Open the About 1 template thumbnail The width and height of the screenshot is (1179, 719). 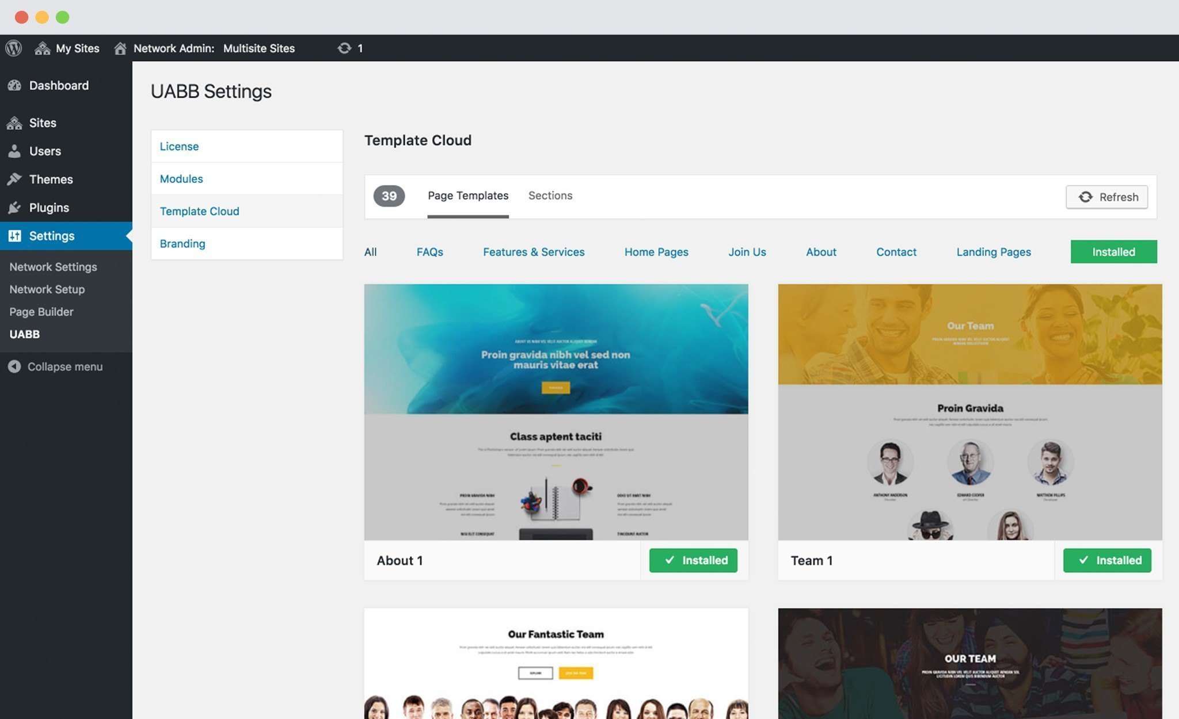point(556,412)
